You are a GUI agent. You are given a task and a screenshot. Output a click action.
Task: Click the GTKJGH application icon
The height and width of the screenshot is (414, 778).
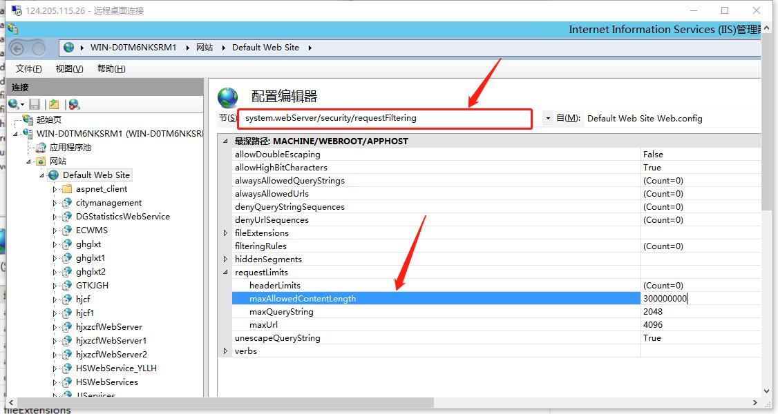tap(67, 285)
